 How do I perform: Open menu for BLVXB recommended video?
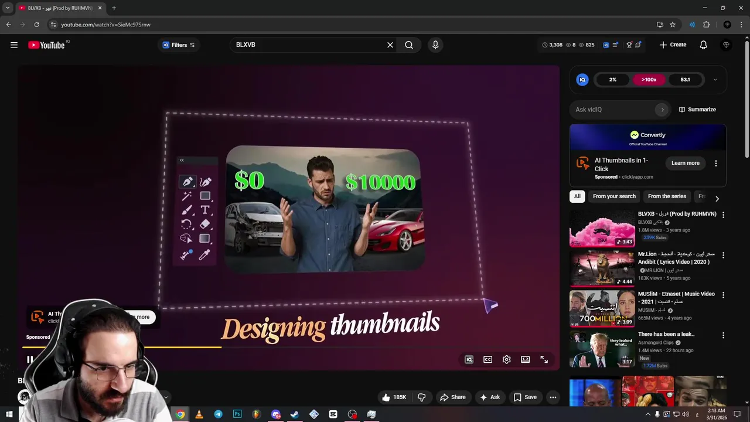point(723,215)
